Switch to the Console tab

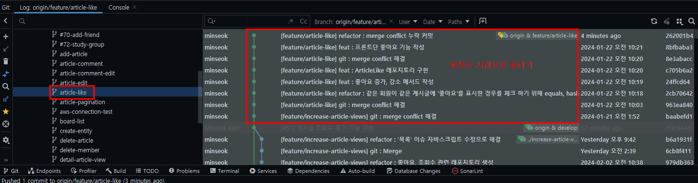tap(119, 8)
